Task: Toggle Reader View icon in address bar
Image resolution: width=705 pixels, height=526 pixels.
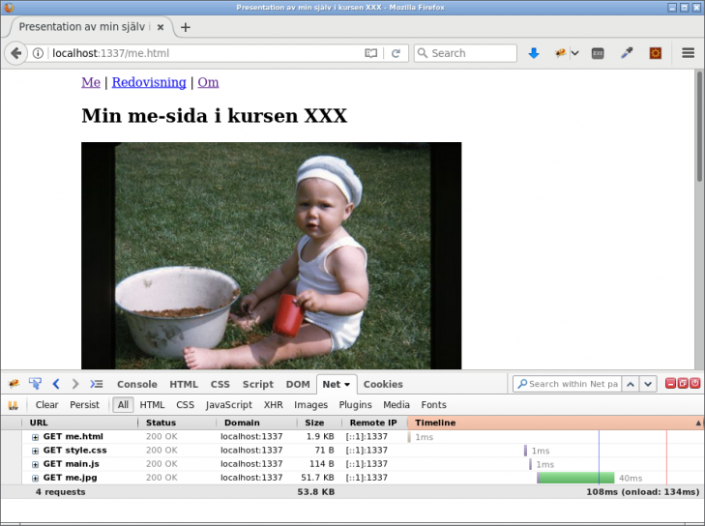Action: coord(371,53)
